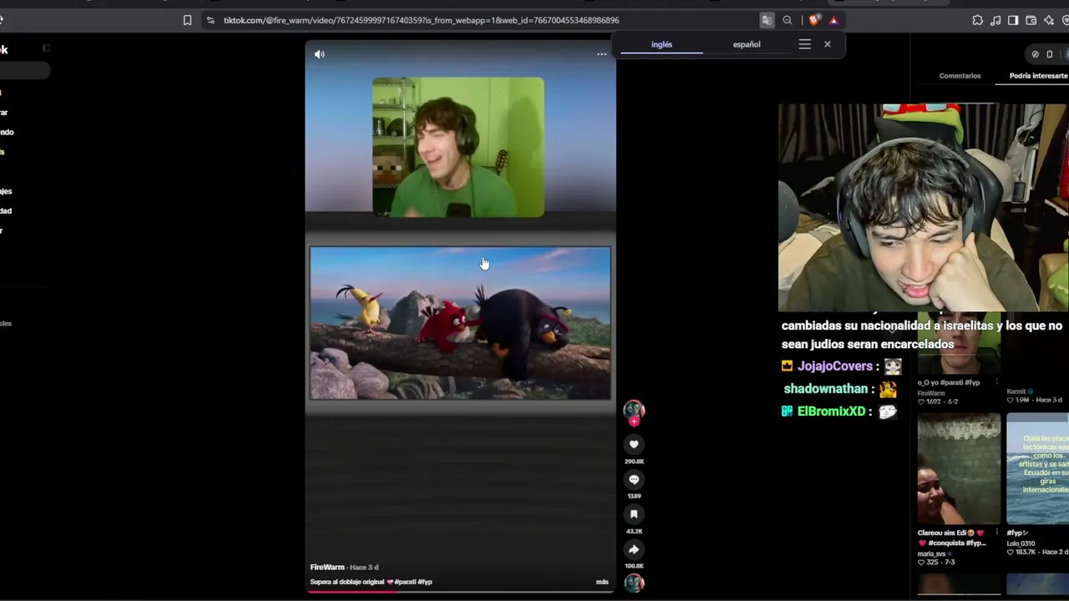Image resolution: width=1069 pixels, height=601 pixels.
Task: Open the Brave Shields lion icon
Action: point(815,20)
